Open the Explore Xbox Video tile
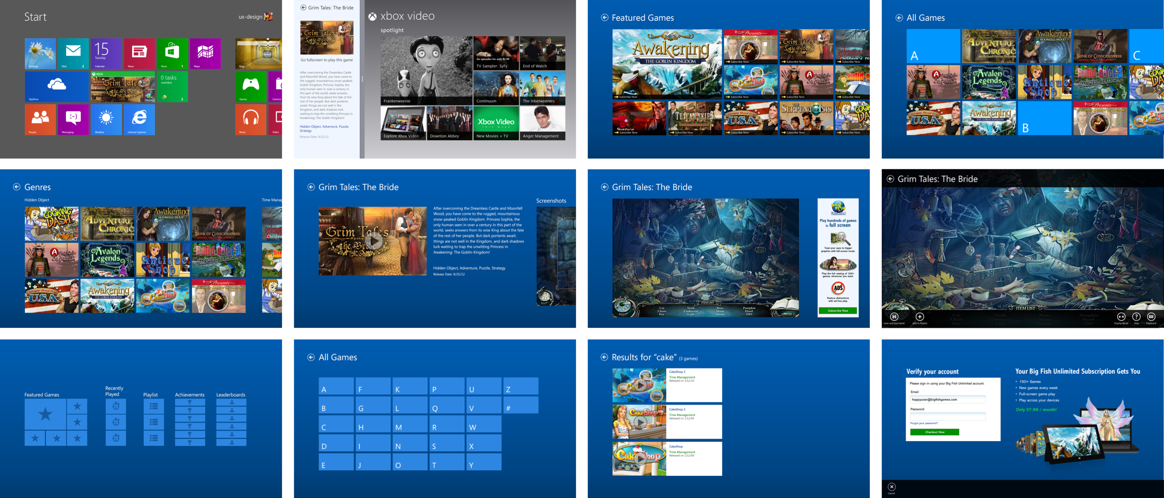1164x498 pixels. click(x=403, y=123)
